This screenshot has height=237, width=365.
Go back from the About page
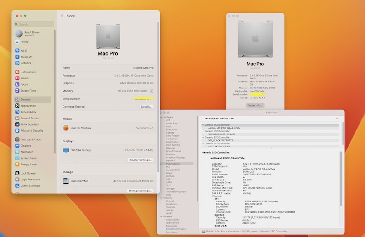point(62,16)
